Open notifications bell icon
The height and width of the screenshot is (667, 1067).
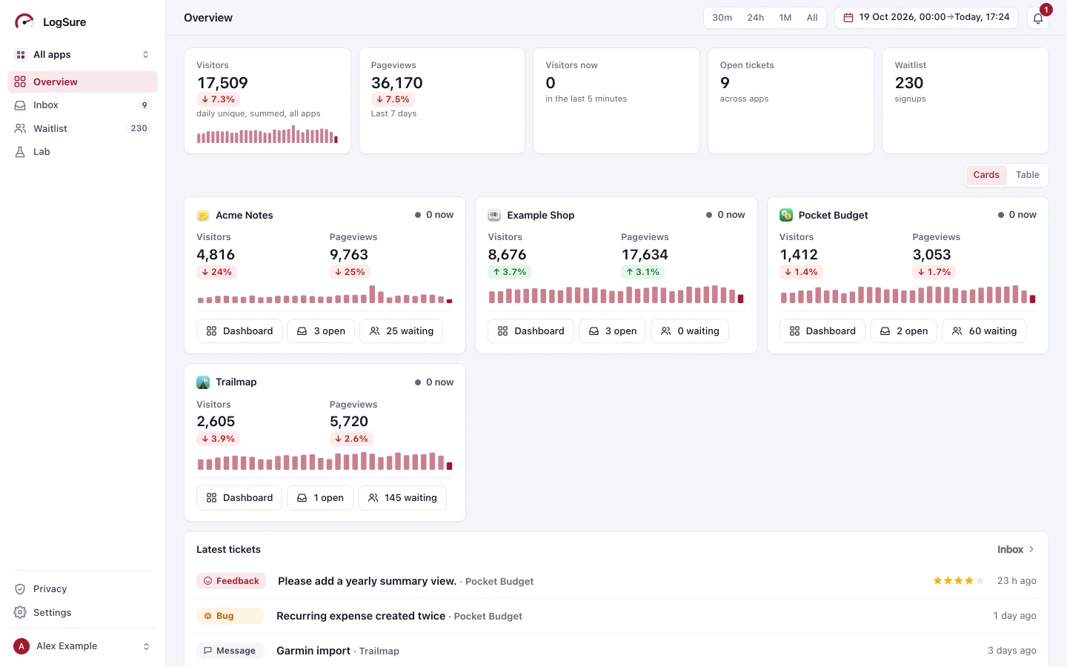[x=1038, y=18]
